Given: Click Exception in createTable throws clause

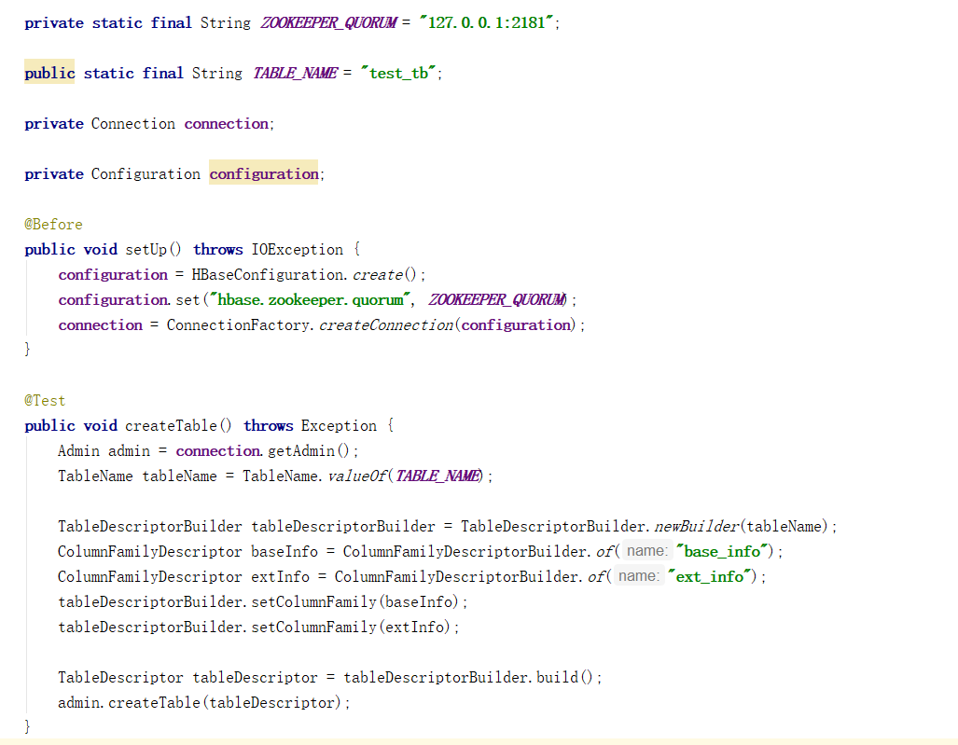Looking at the screenshot, I should click(x=340, y=425).
